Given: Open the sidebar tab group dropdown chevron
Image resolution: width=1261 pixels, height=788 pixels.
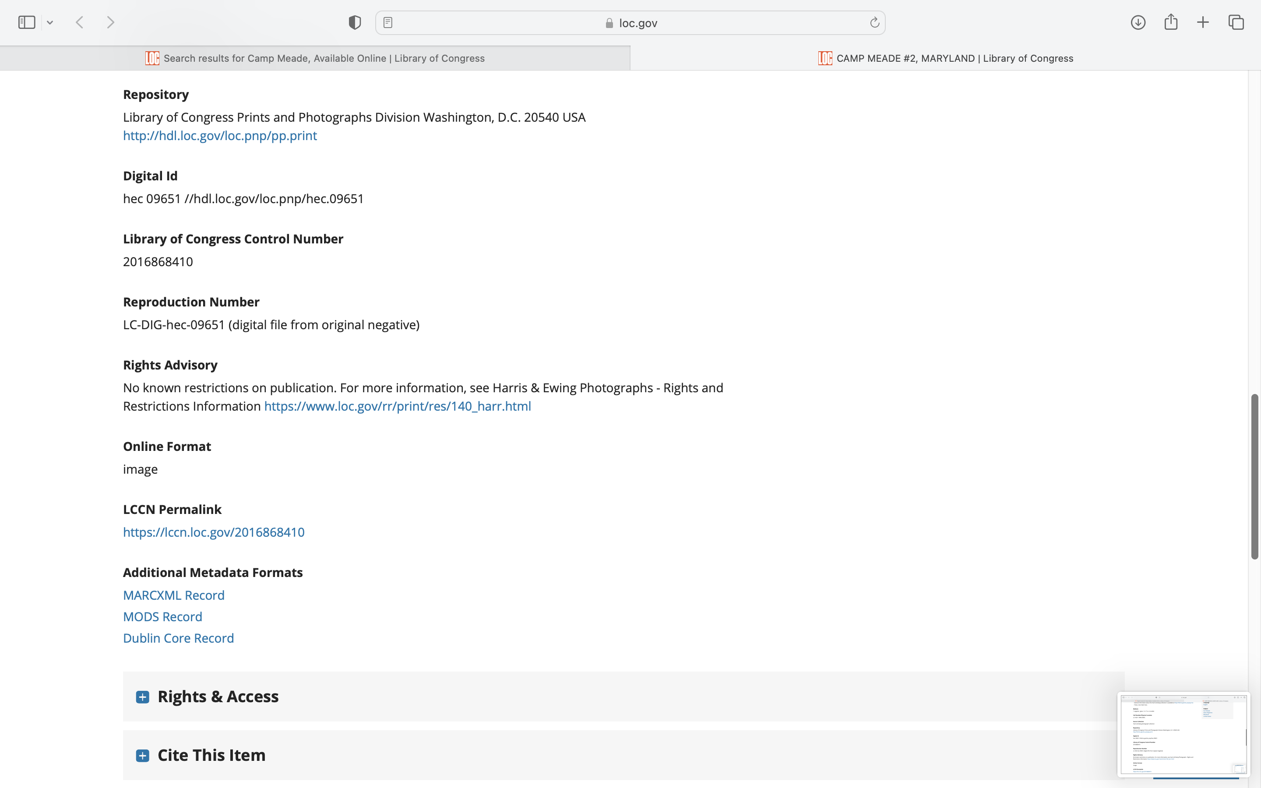Looking at the screenshot, I should 50,22.
